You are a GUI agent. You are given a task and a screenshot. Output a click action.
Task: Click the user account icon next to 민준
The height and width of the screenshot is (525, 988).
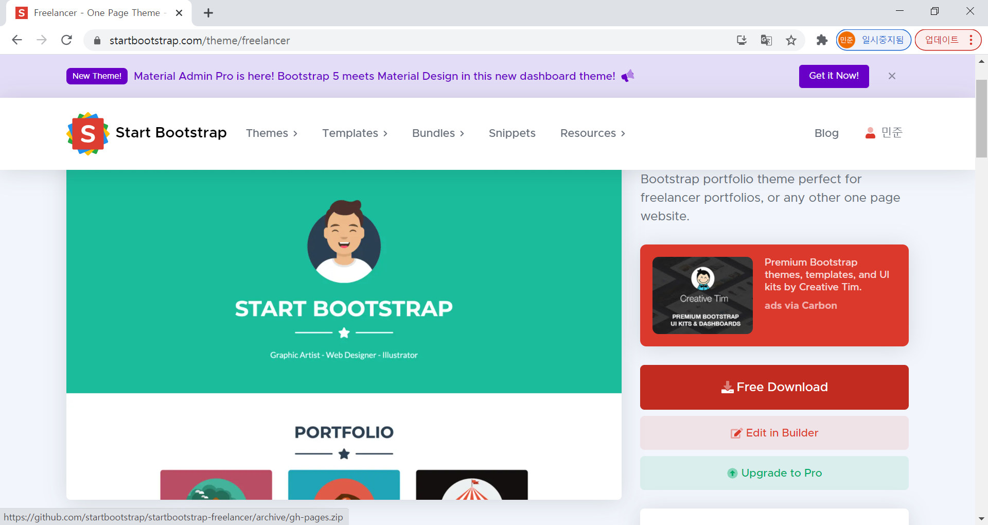(870, 133)
